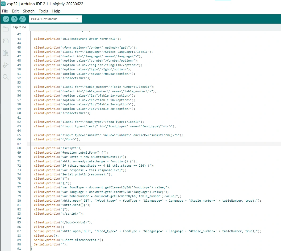This screenshot has width=281, height=251.
Task: Click the Upload arrow button
Action: [14, 19]
